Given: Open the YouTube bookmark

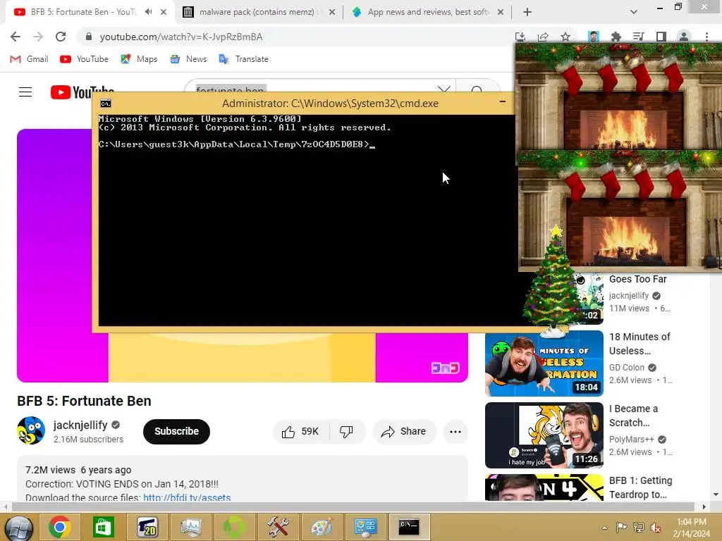Looking at the screenshot, I should click(x=84, y=59).
